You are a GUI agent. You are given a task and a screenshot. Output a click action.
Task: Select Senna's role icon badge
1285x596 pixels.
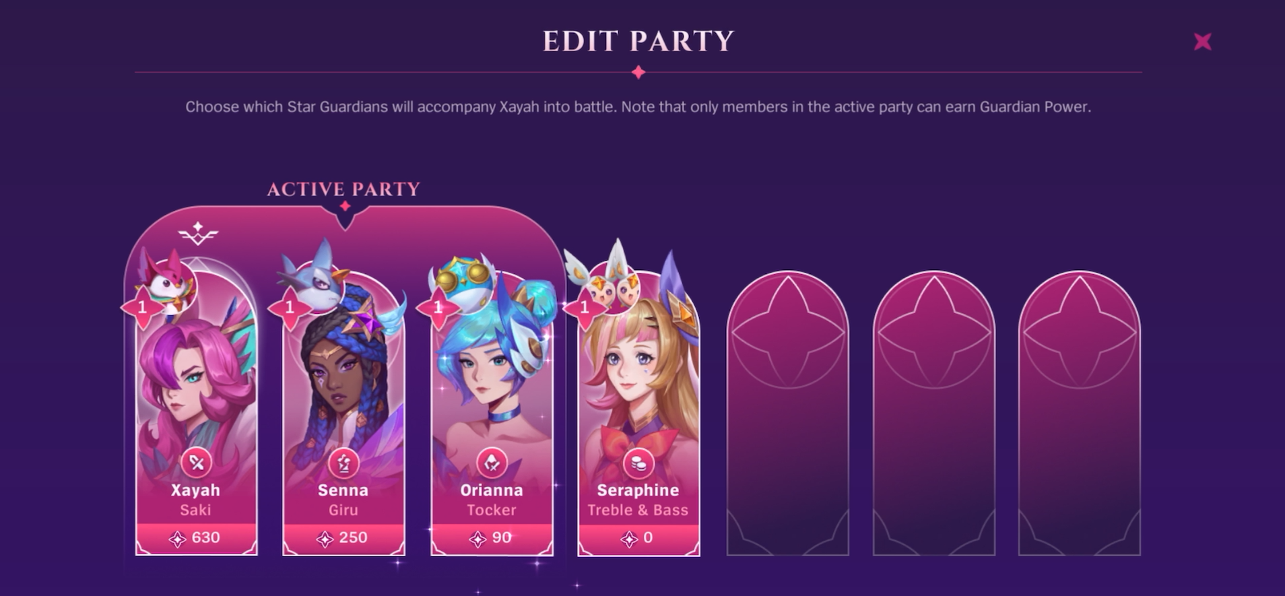[x=343, y=463]
